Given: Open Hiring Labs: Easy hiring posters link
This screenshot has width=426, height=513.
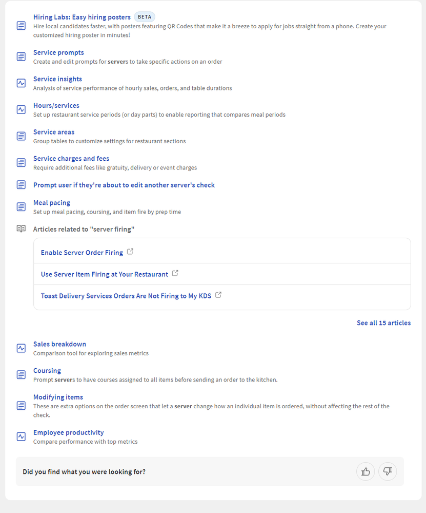Looking at the screenshot, I should point(82,17).
